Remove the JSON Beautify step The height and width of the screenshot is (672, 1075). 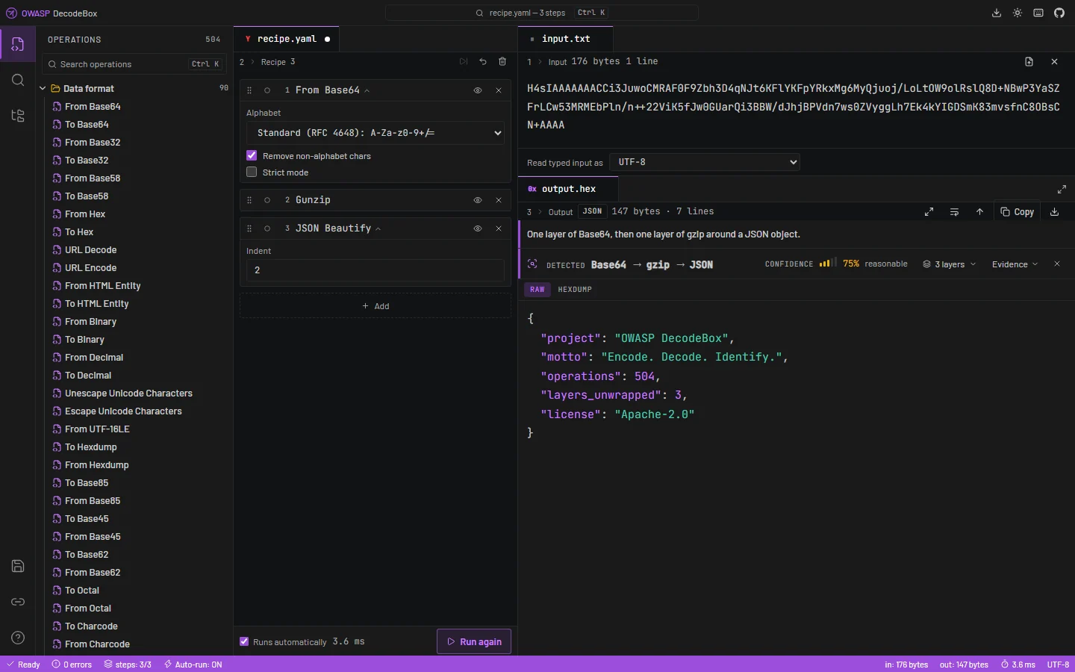tap(499, 228)
